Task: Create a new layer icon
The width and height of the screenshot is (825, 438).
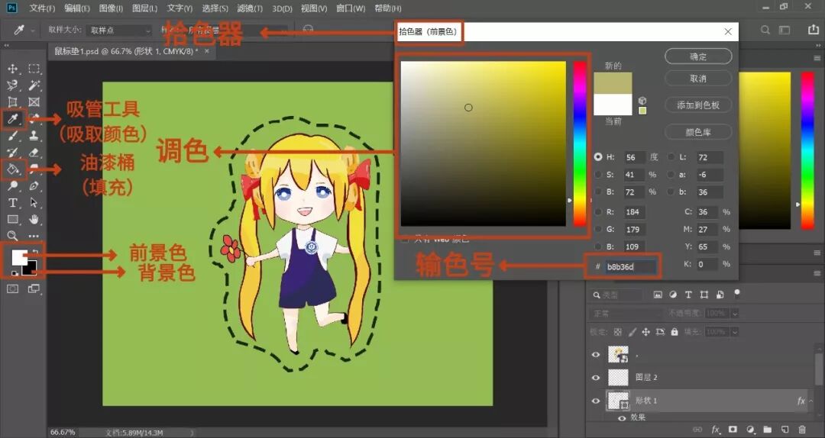Action: [785, 430]
